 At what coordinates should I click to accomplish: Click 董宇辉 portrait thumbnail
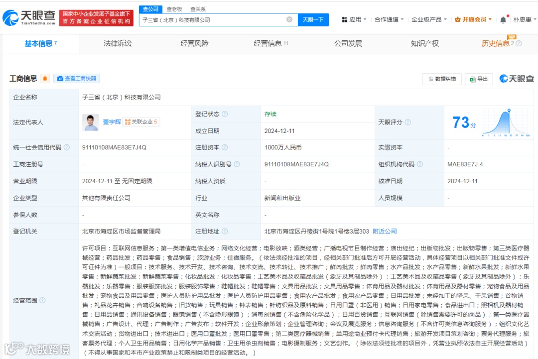pyautogui.click(x=91, y=122)
